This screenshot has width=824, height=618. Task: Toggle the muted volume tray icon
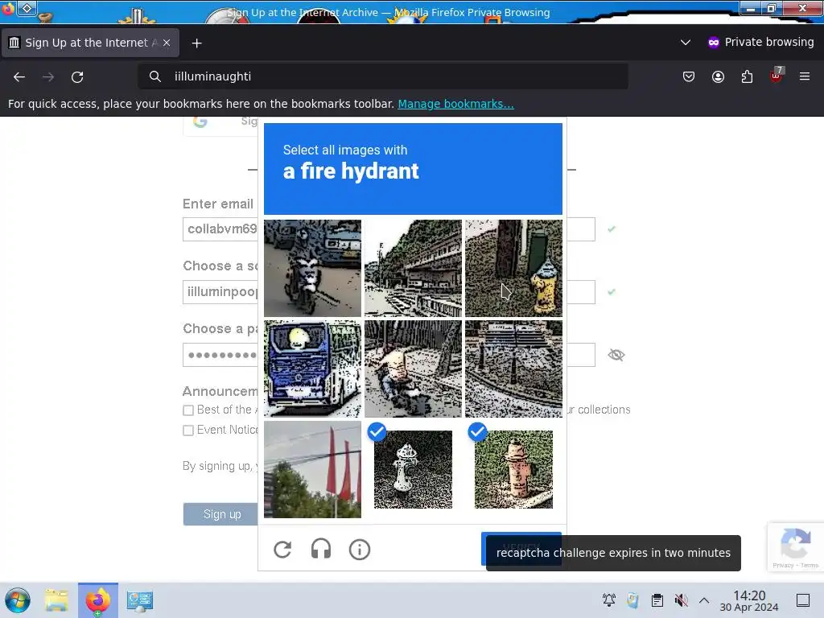click(x=681, y=600)
